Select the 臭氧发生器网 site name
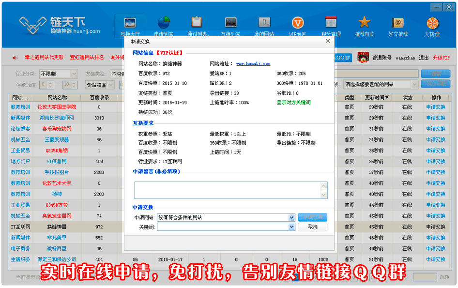This screenshot has width=458, height=288. [57, 216]
